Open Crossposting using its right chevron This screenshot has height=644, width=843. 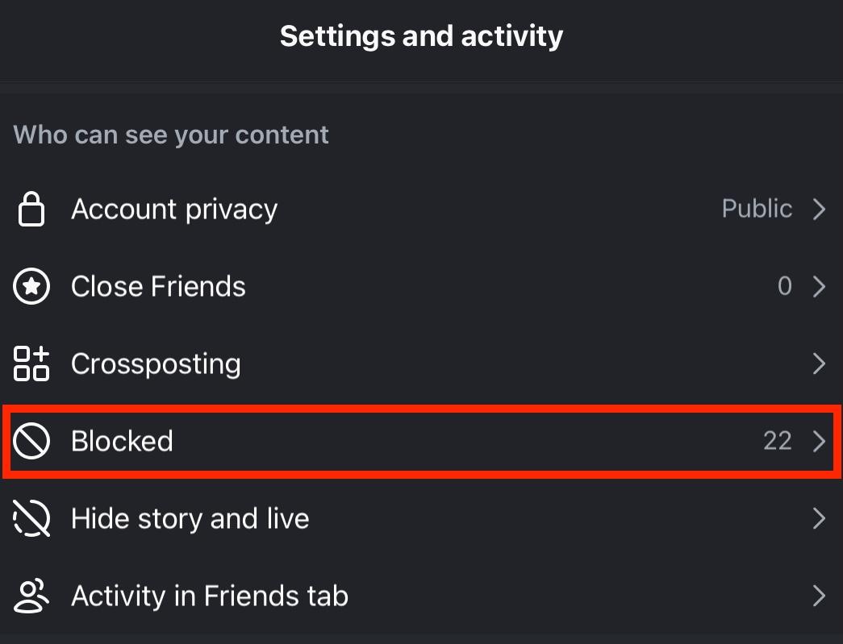coord(819,364)
